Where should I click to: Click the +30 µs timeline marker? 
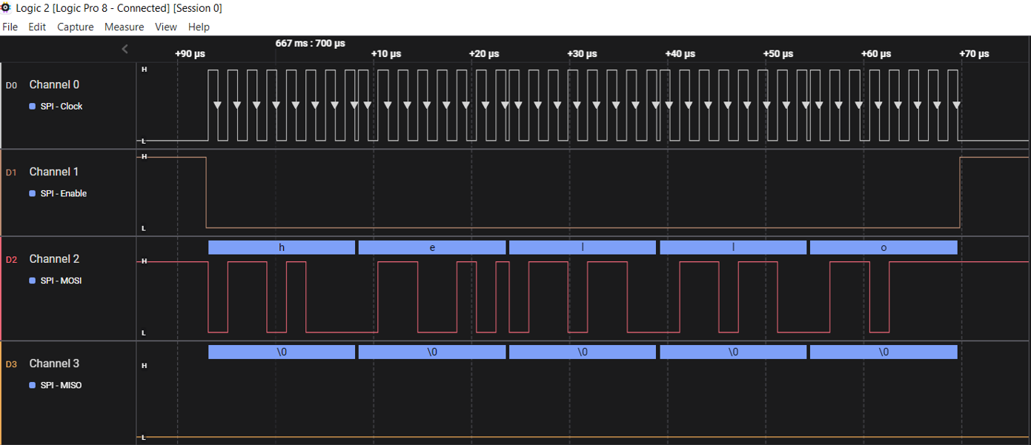[582, 54]
